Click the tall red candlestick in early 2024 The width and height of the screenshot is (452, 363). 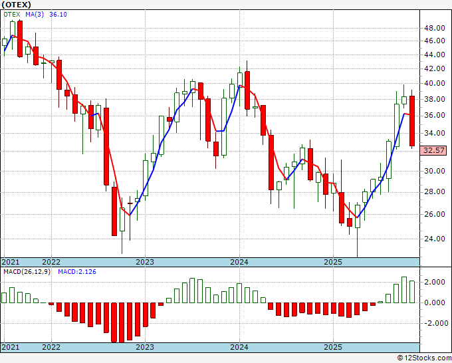point(247,90)
